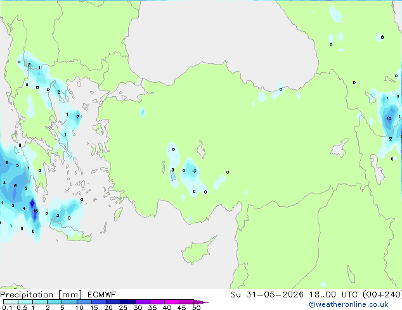The image size is (402, 310).
Task: Click the '15' legend scale label
Action: (x=94, y=307)
